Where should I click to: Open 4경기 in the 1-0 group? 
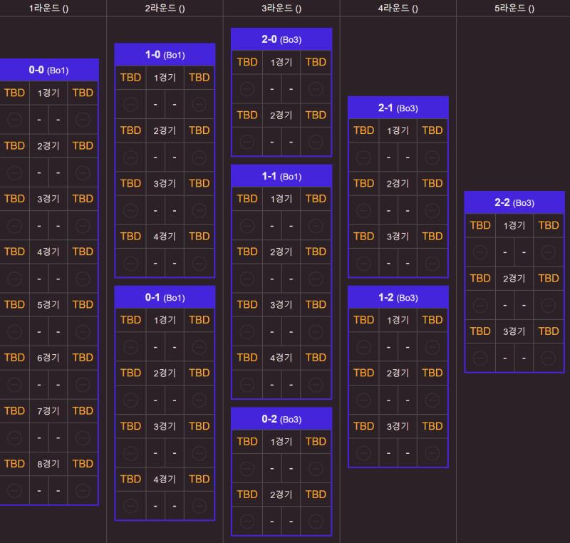pos(165,237)
